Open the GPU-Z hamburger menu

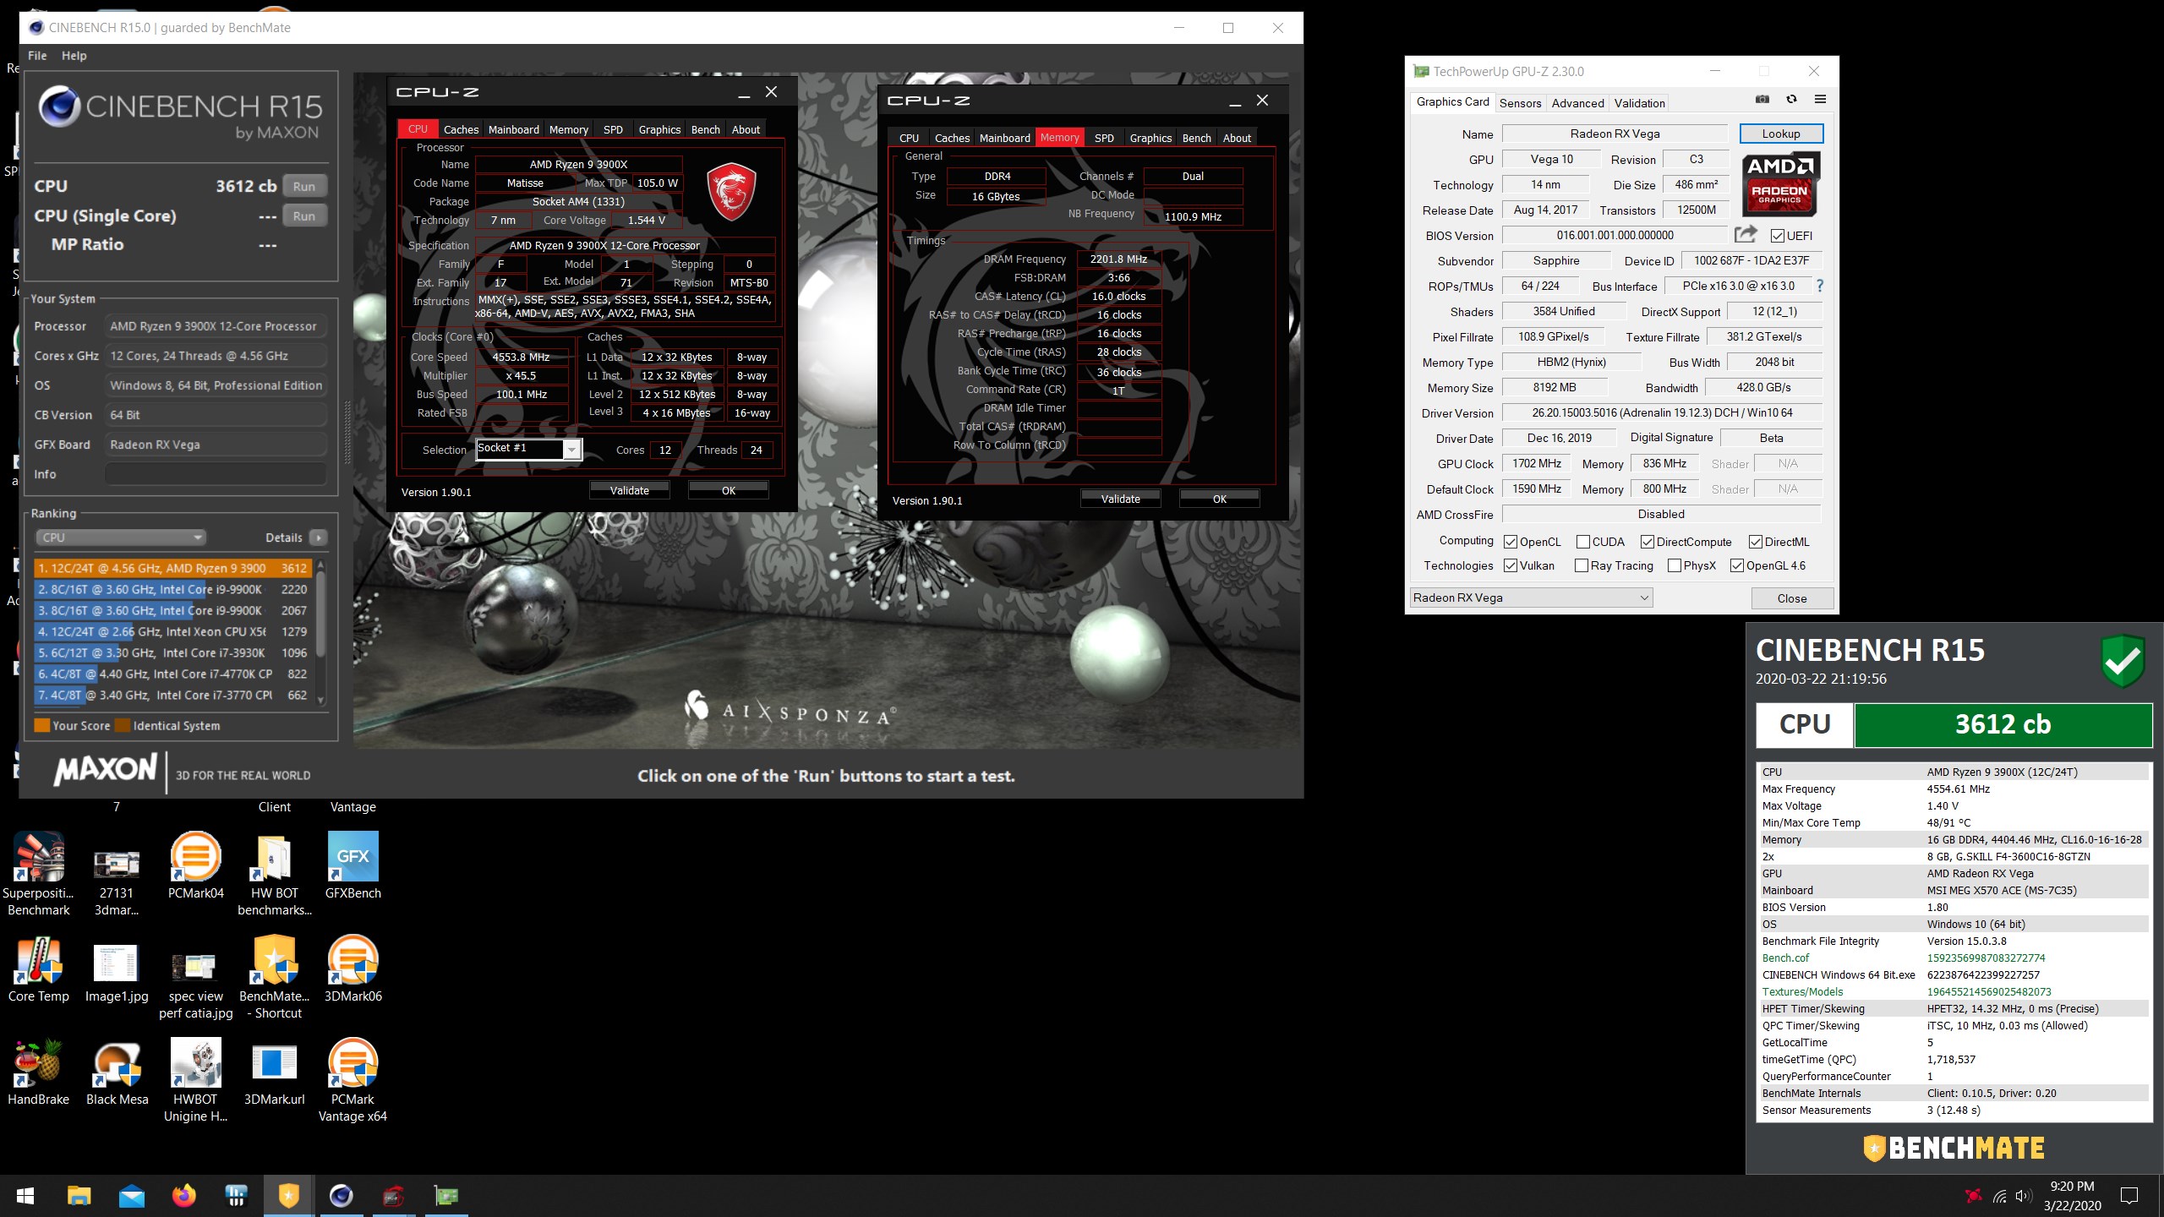1820,100
